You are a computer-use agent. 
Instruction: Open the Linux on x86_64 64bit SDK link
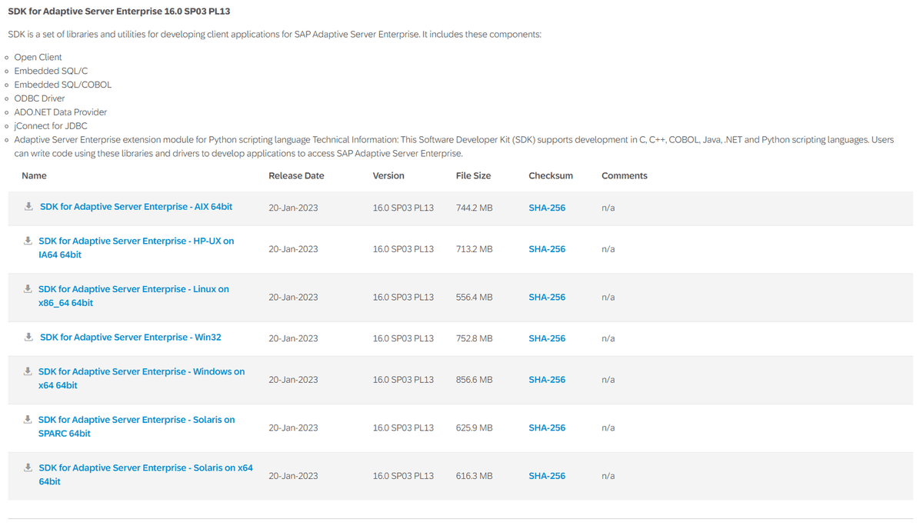133,296
